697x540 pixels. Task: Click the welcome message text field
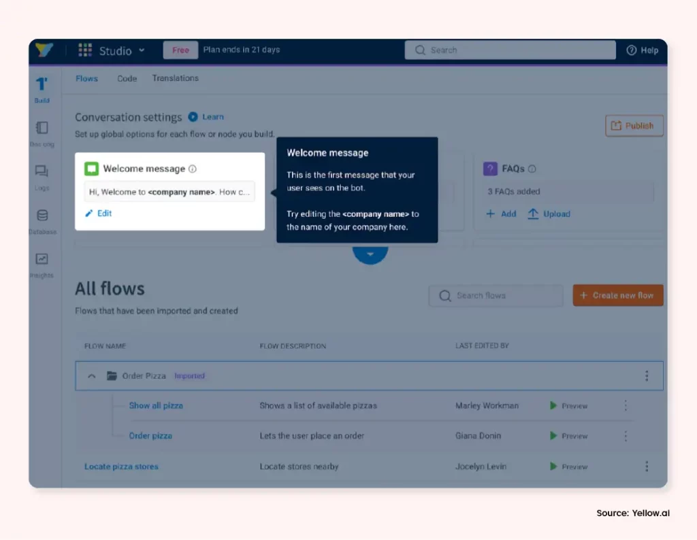point(169,192)
